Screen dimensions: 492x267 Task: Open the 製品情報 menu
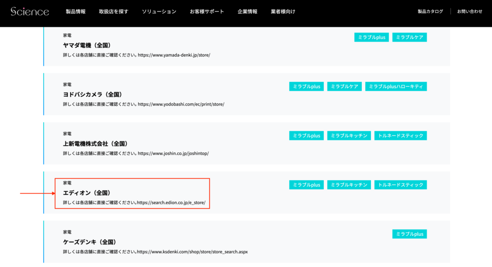(x=75, y=12)
